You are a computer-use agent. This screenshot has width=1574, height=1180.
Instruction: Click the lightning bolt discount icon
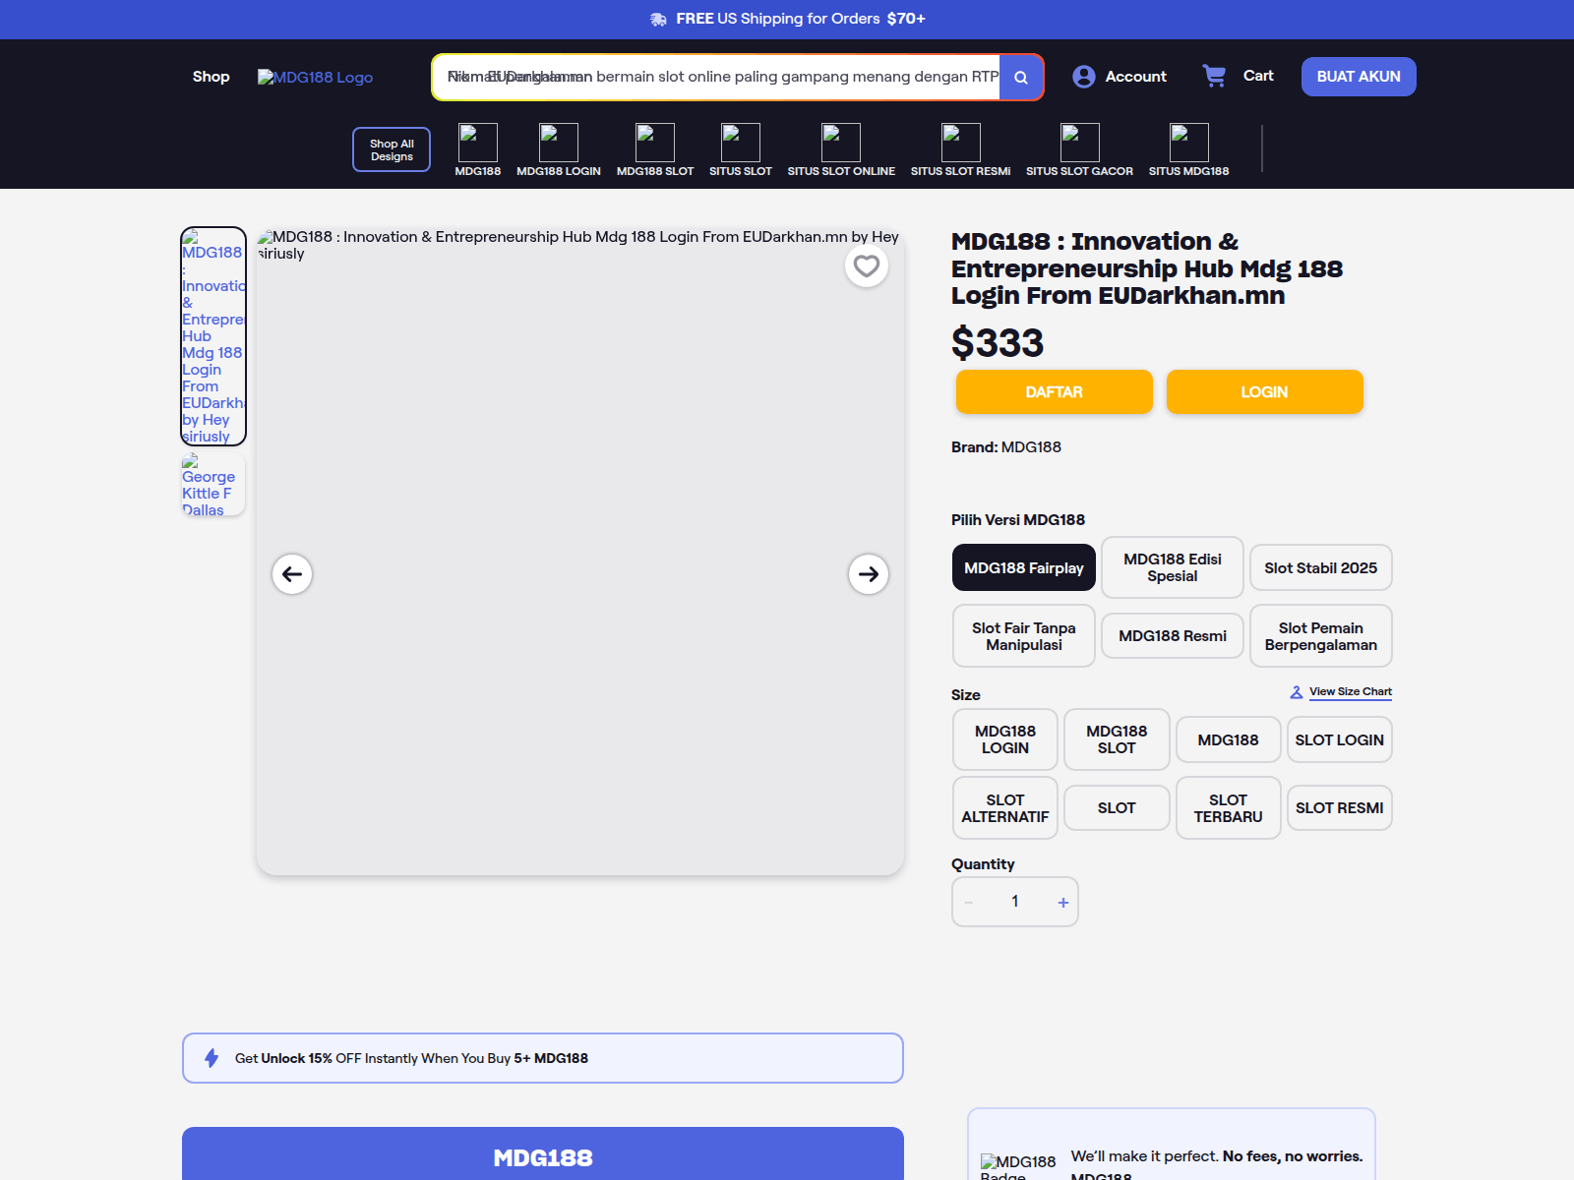pos(212,1058)
